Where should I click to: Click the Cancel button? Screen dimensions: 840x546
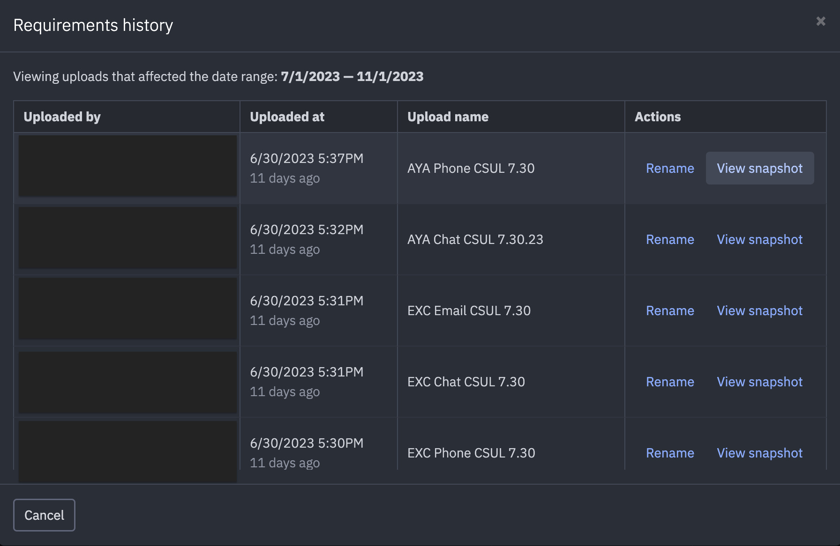pos(44,515)
